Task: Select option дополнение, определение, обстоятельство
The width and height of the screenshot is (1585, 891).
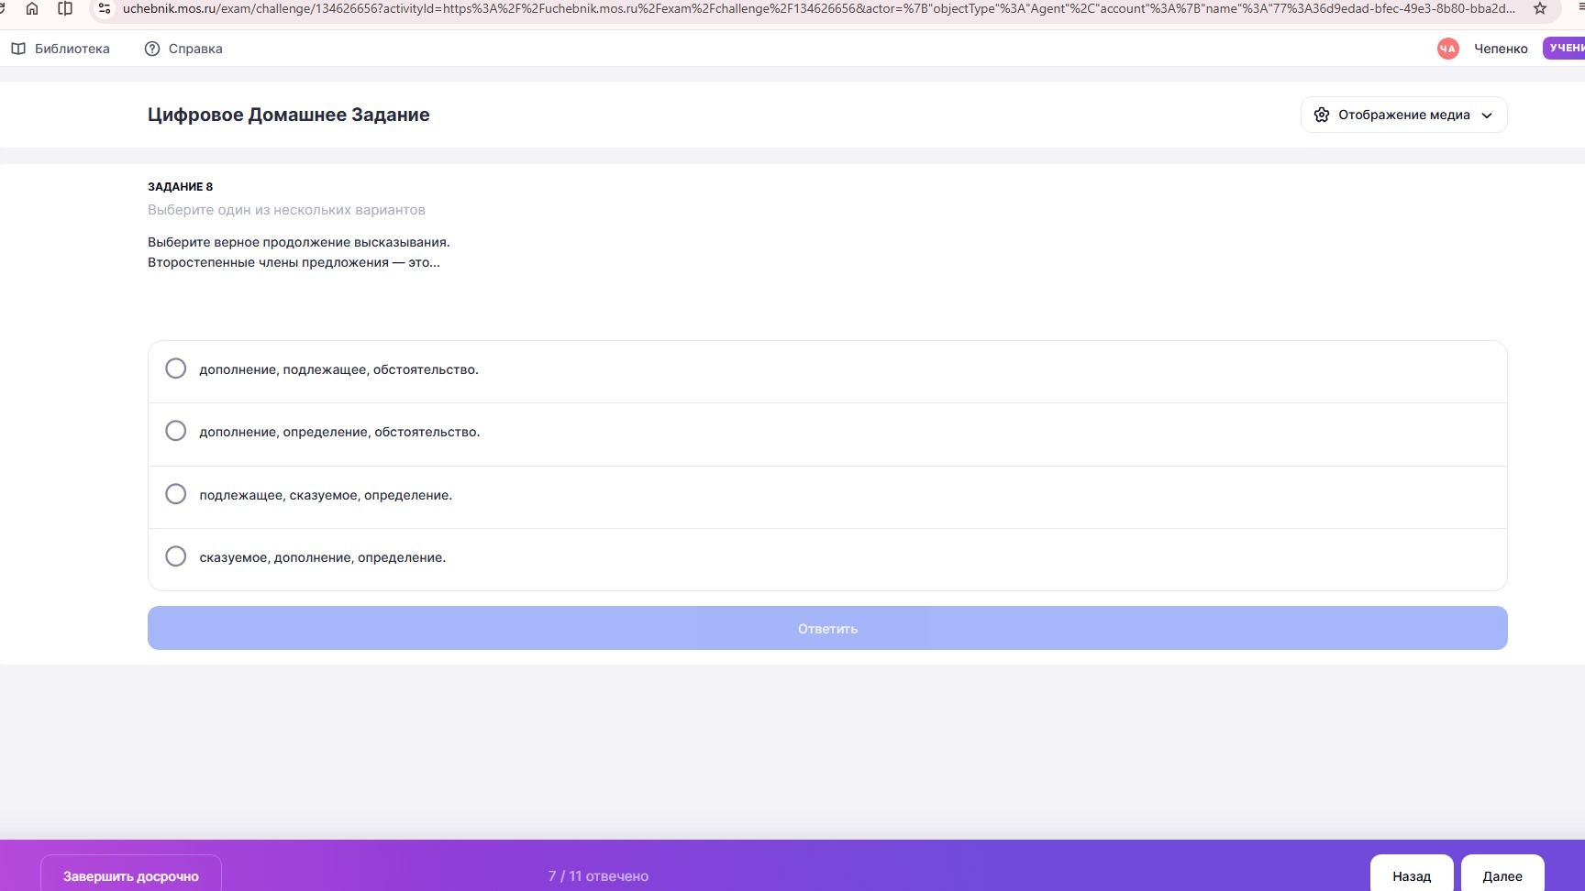Action: pyautogui.click(x=827, y=434)
